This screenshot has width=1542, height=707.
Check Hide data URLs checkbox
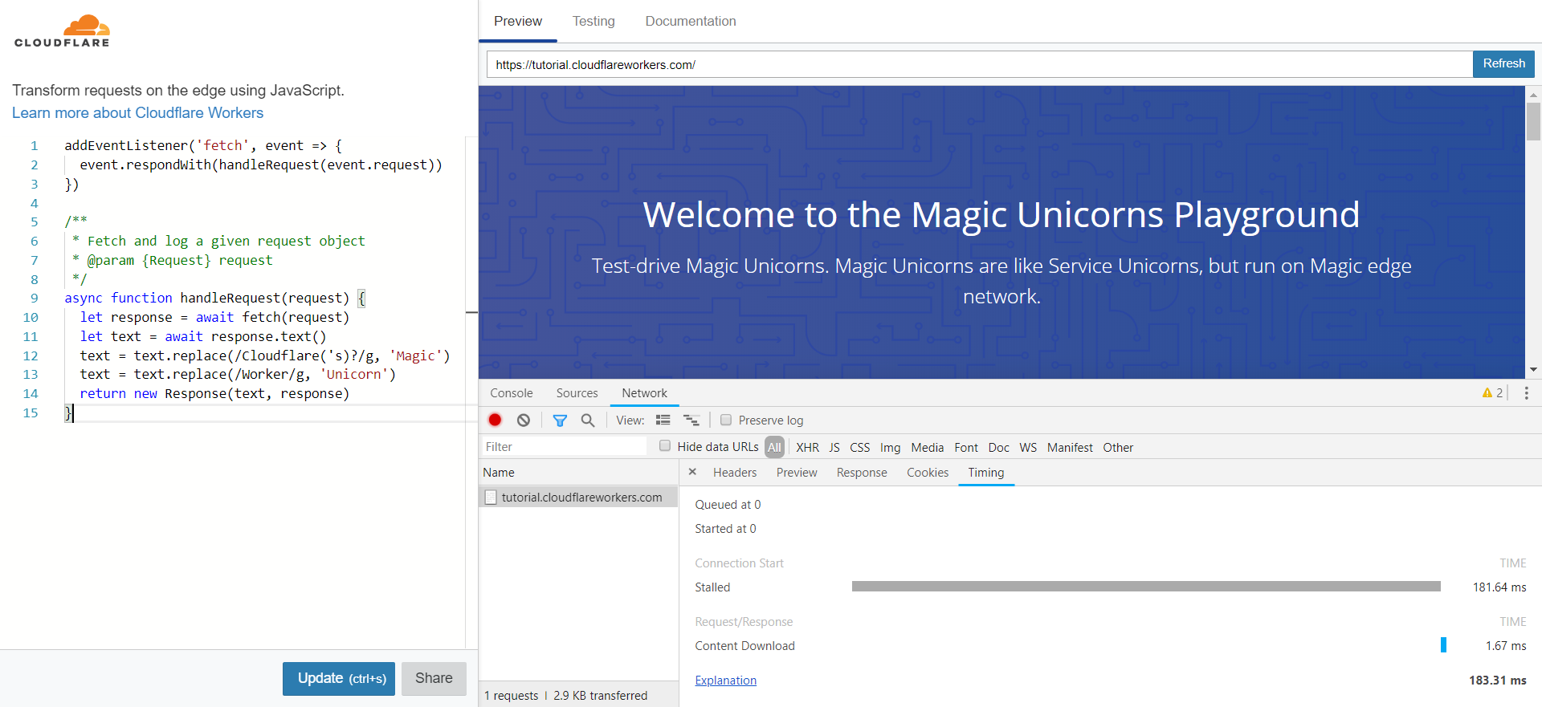pos(665,446)
